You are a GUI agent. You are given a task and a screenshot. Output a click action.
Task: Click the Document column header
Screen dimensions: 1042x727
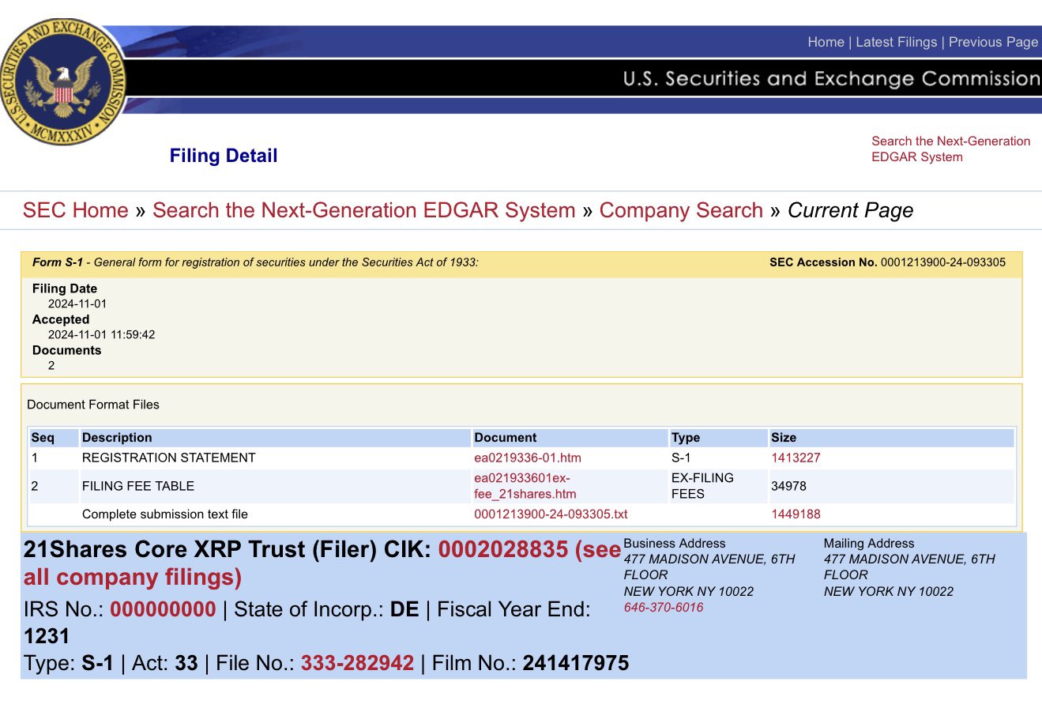[506, 438]
